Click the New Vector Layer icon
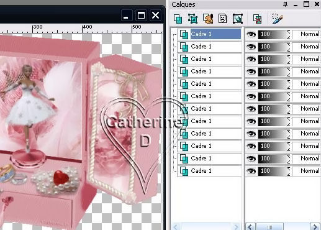Viewport: 321px width, 230px height. [192, 19]
